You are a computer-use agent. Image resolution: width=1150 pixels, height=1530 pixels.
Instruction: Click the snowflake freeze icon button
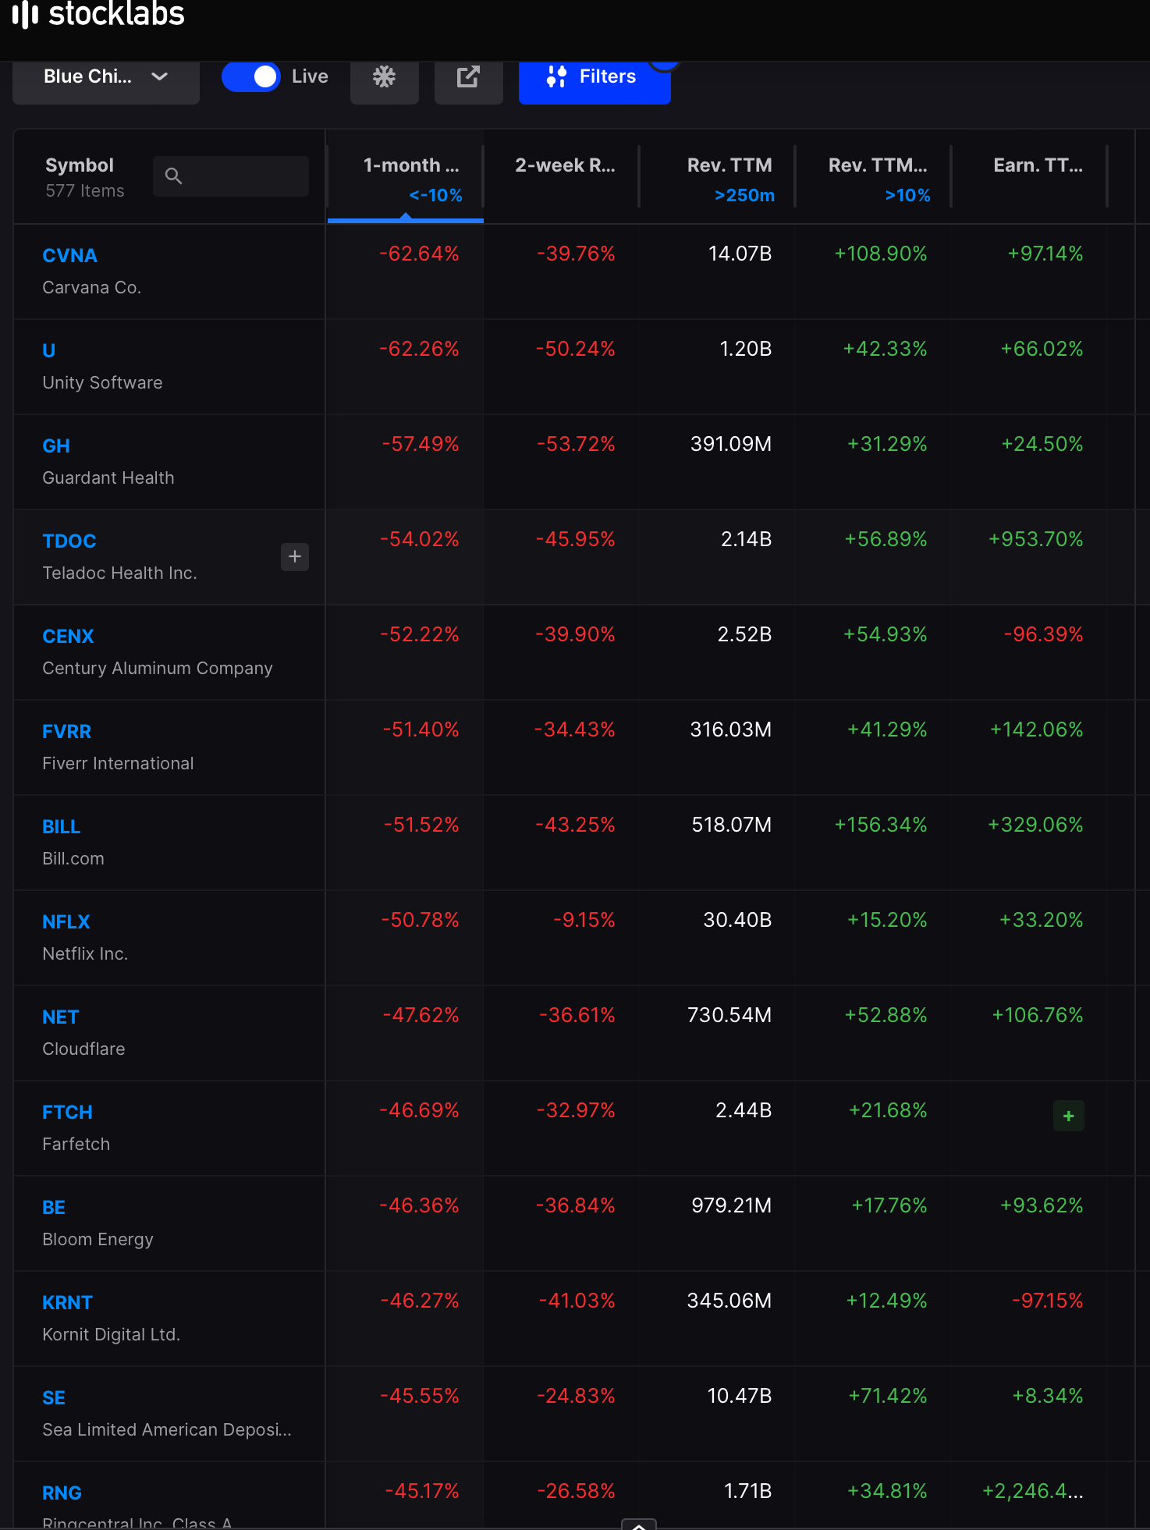click(384, 77)
